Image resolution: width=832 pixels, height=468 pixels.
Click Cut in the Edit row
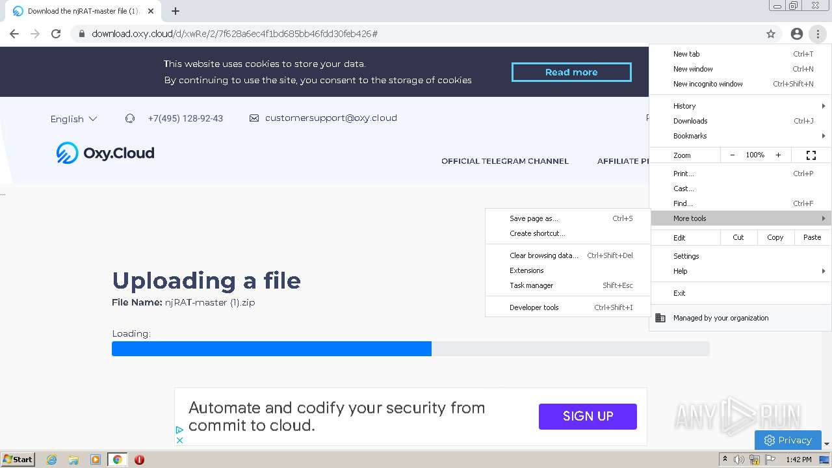point(738,237)
